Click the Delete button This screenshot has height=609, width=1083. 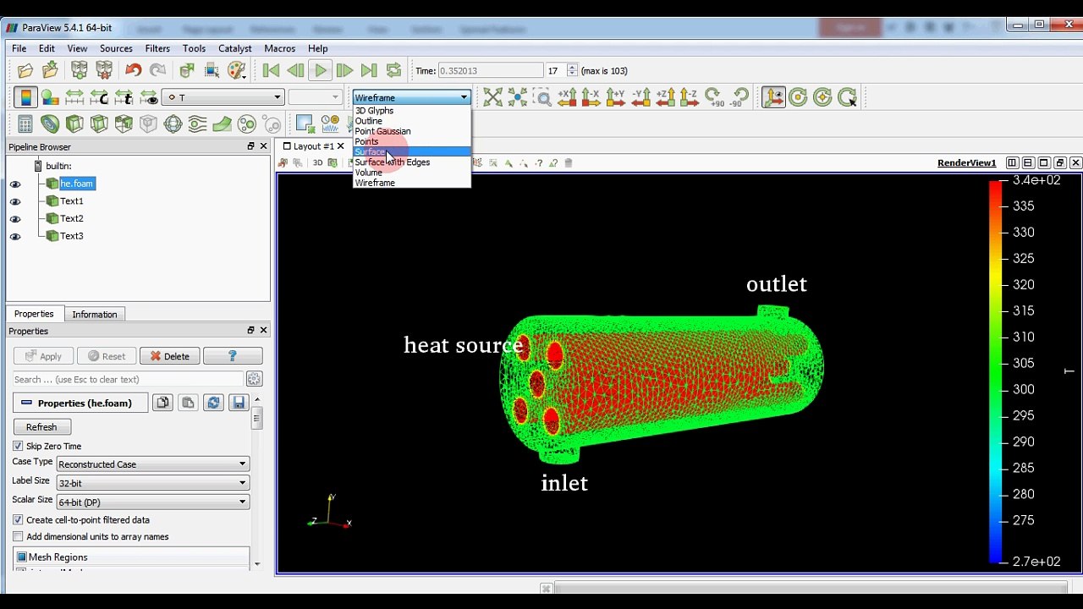pyautogui.click(x=169, y=356)
